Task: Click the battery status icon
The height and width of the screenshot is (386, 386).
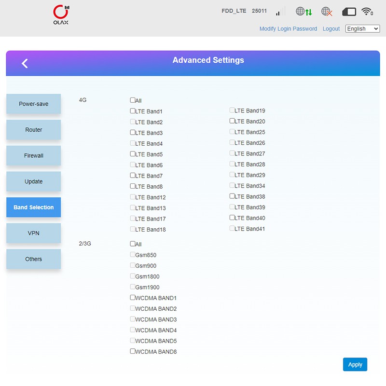Action: [x=349, y=12]
